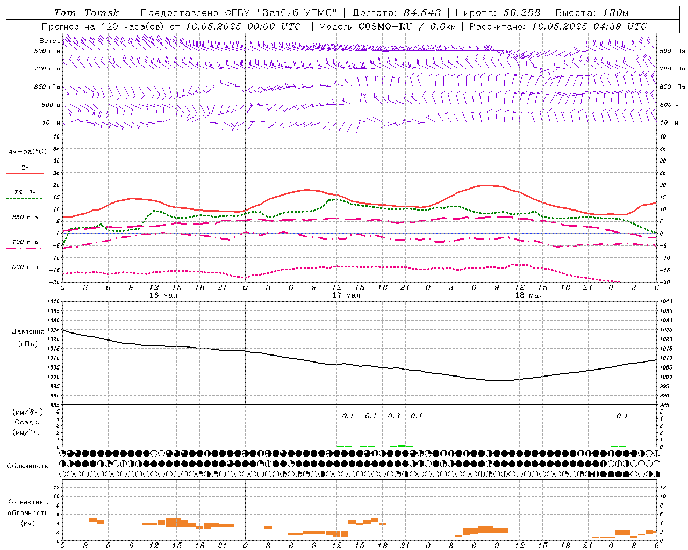Click the Конвективн. convective cloud label
This screenshot has width=688, height=550.
pos(27,502)
